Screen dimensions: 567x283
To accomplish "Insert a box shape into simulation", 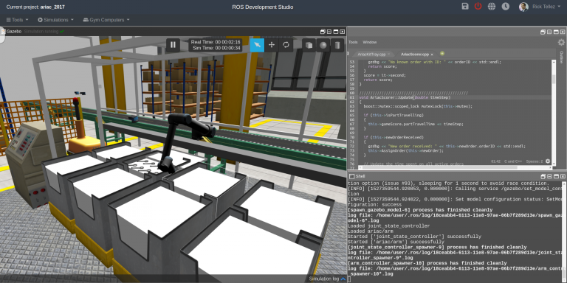I will pyautogui.click(x=309, y=45).
